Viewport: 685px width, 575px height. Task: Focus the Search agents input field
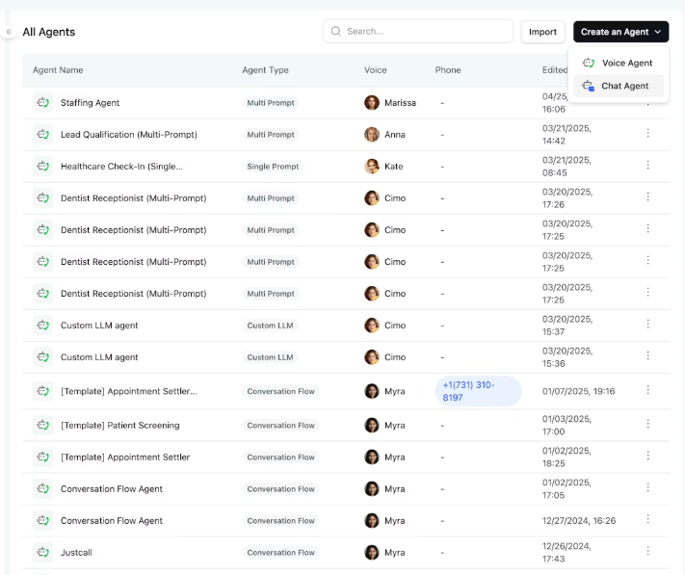pos(417,31)
